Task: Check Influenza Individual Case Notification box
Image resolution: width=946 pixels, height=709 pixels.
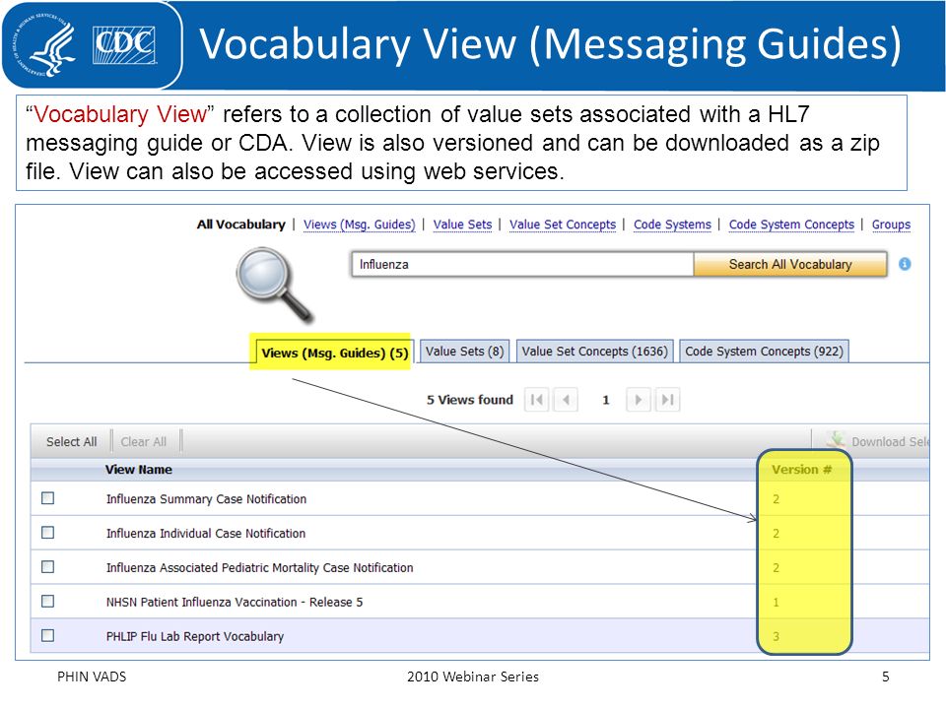Action: [x=47, y=533]
